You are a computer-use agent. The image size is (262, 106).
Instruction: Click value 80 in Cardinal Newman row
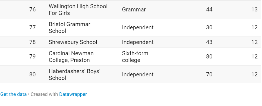click(209, 57)
